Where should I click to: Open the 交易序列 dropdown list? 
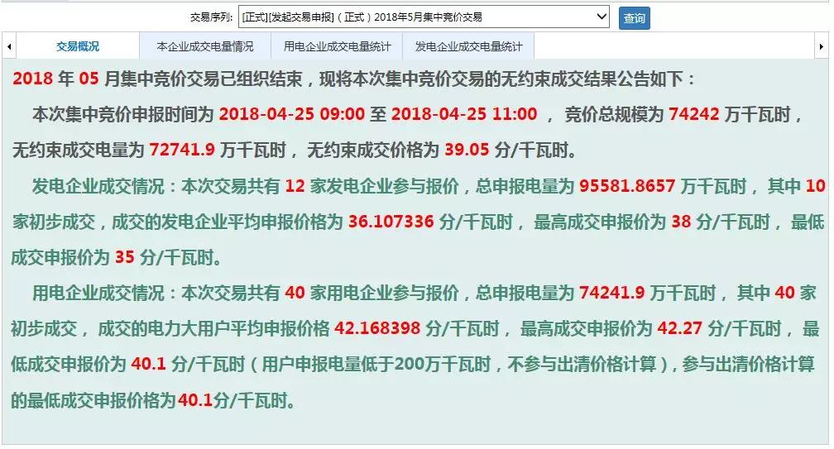pyautogui.click(x=418, y=17)
